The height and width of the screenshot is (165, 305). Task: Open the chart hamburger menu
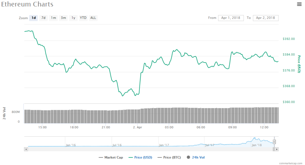click(299, 4)
